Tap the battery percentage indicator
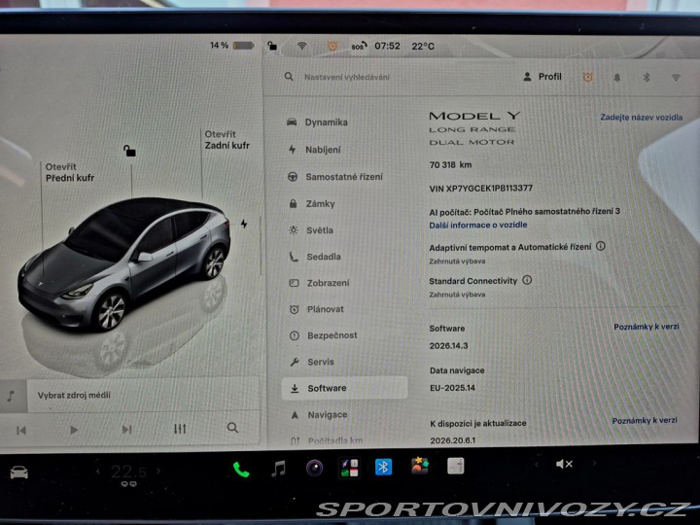This screenshot has height=525, width=700. (231, 45)
